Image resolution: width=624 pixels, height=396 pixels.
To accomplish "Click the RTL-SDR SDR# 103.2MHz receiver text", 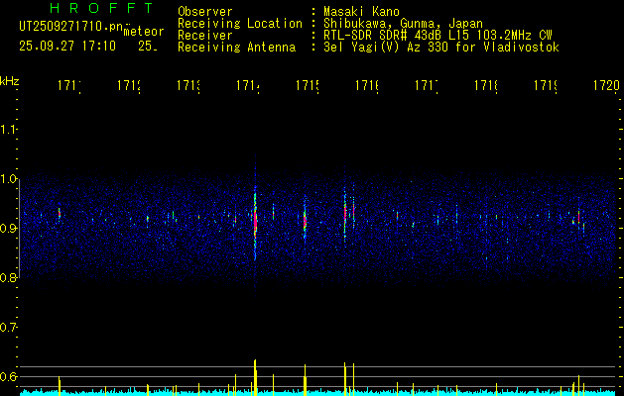I will pyautogui.click(x=437, y=36).
